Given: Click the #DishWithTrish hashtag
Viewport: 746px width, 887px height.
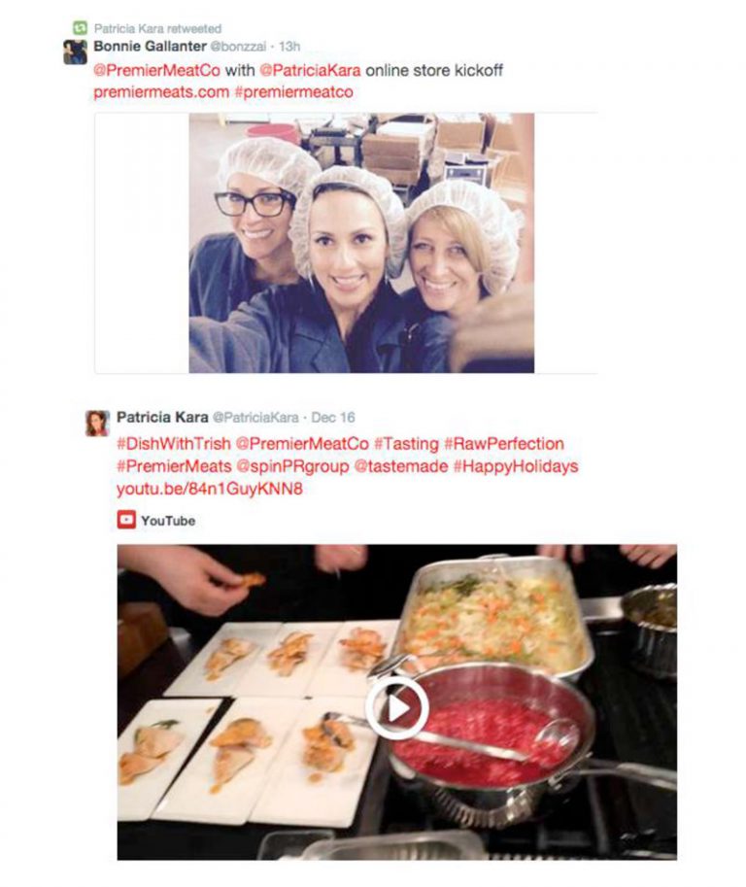Looking at the screenshot, I should pyautogui.click(x=174, y=443).
